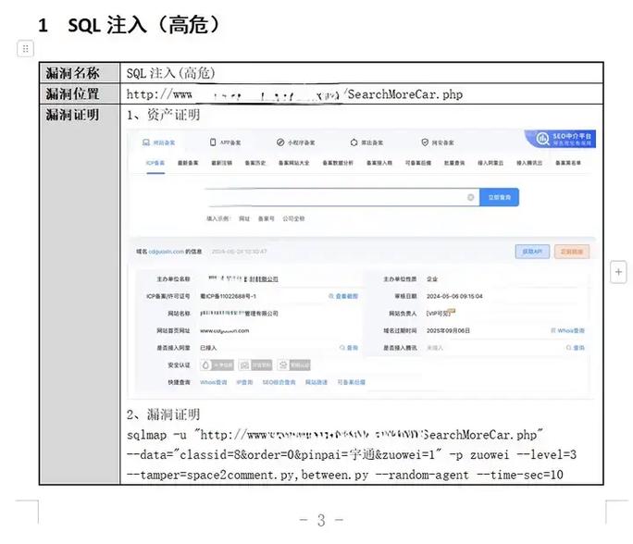
Task: Click the 网址 input example
Action: click(x=243, y=218)
